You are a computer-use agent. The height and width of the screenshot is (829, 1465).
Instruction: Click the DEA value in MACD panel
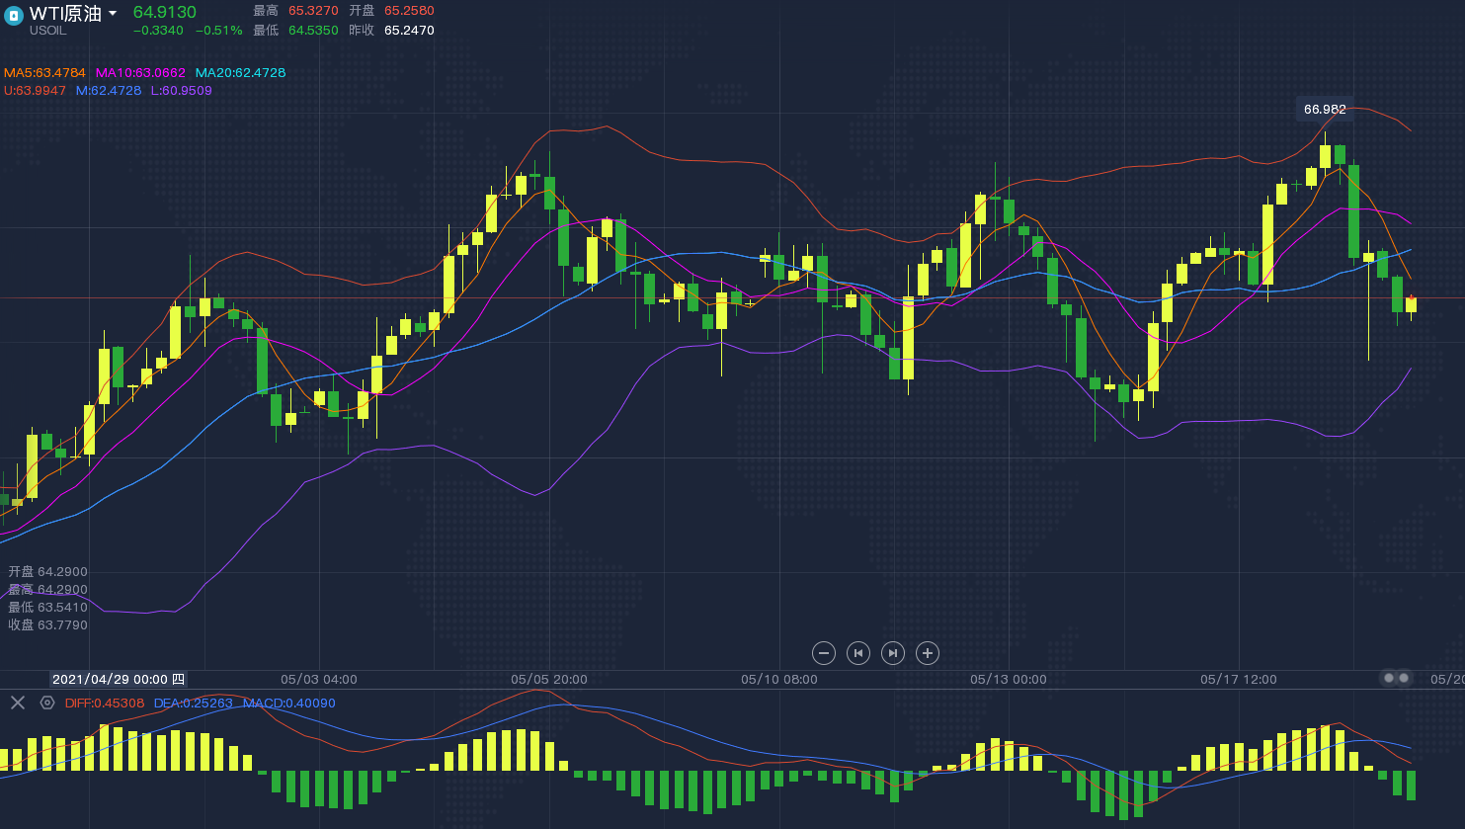[194, 704]
